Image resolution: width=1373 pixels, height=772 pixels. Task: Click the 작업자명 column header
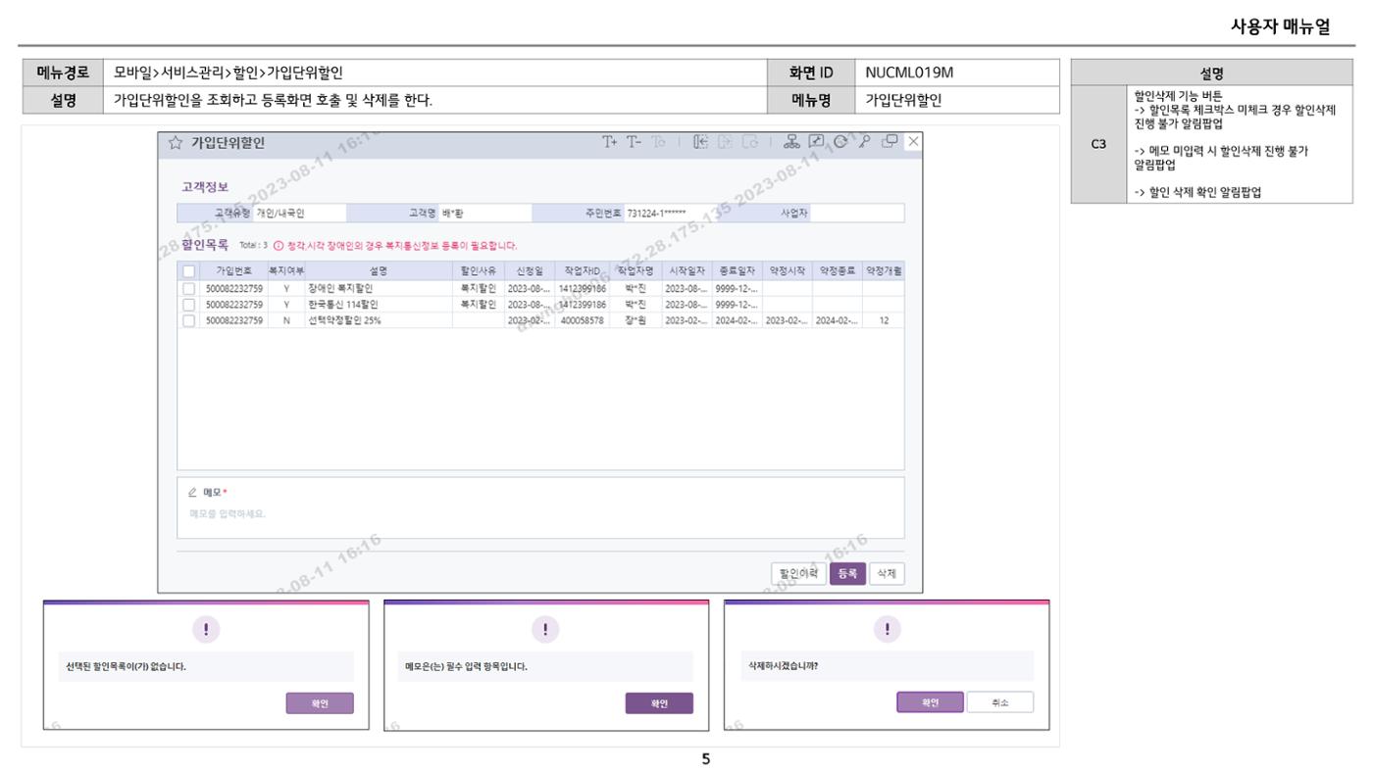coord(636,270)
